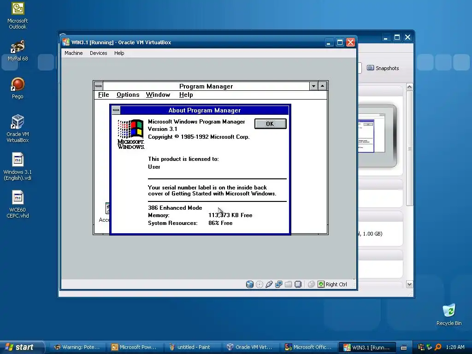Viewport: 472px width, 354px height.
Task: Click OK in About Program Manager
Action: (x=270, y=124)
